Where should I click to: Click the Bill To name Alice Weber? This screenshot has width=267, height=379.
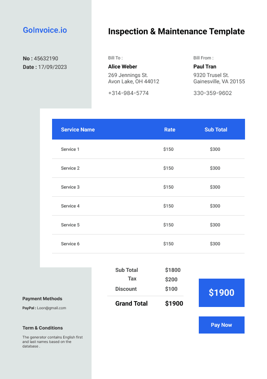point(123,67)
